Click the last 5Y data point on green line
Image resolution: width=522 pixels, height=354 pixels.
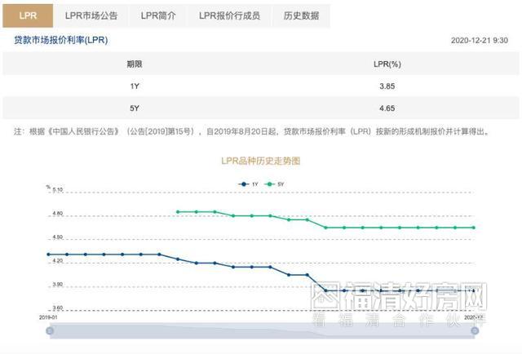coord(474,228)
